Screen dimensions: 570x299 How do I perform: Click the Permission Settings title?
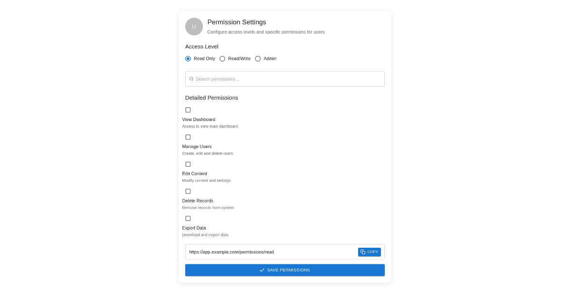coord(237,22)
